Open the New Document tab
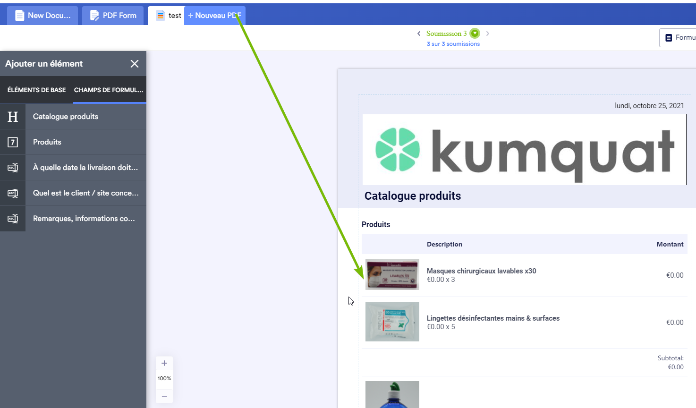The image size is (696, 408). pos(42,16)
